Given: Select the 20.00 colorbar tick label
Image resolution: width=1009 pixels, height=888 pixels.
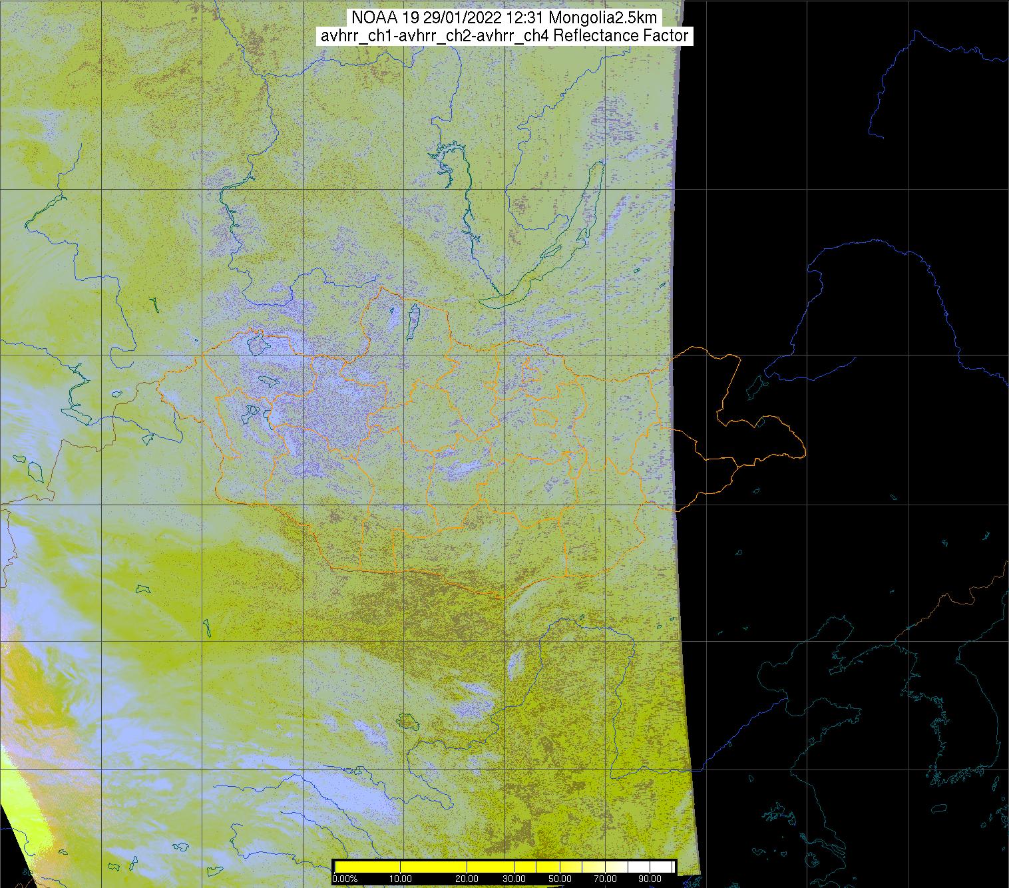Looking at the screenshot, I should (467, 879).
